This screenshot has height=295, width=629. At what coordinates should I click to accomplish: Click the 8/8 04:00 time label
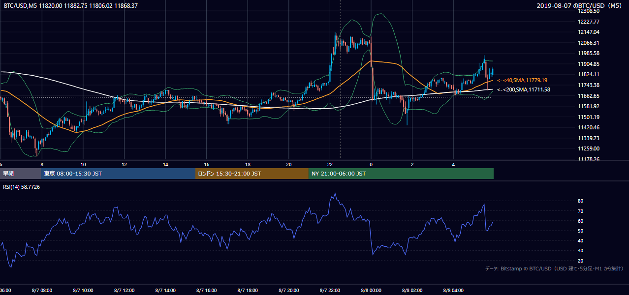coord(453,291)
